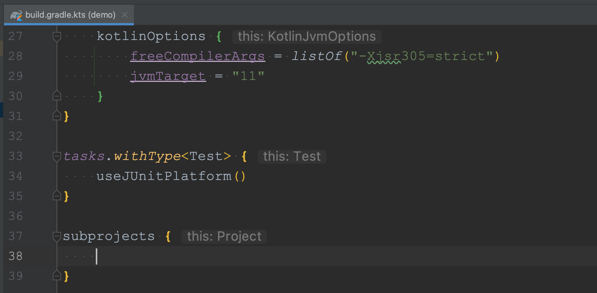This screenshot has height=293, width=597.
Task: Click line number 32 in gutter
Action: click(15, 136)
